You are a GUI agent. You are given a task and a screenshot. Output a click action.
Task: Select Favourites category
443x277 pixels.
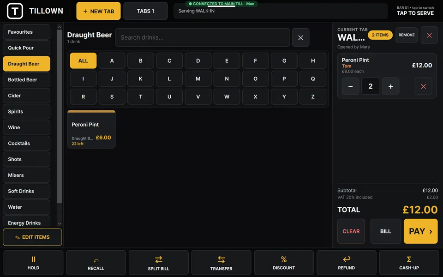coord(27,32)
